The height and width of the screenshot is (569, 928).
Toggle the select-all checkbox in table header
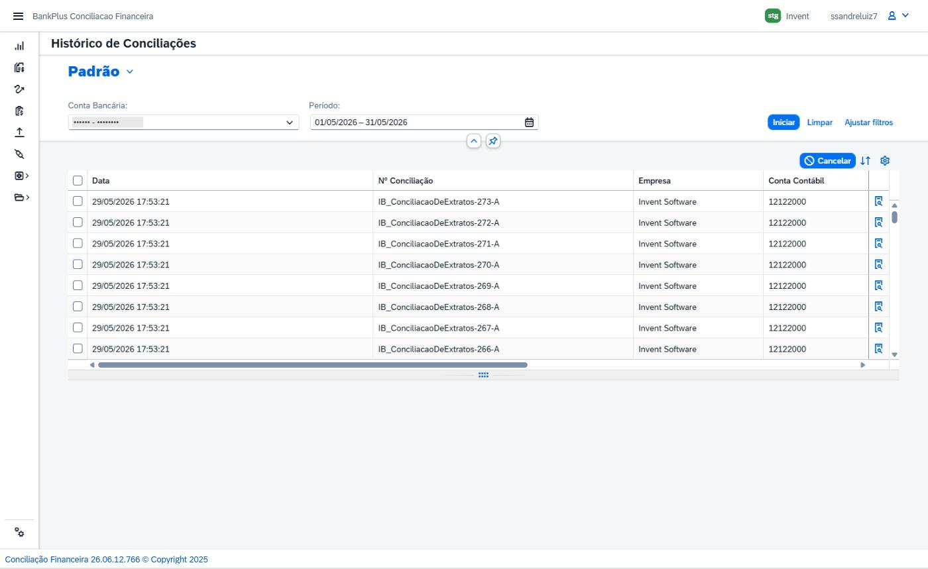78,181
